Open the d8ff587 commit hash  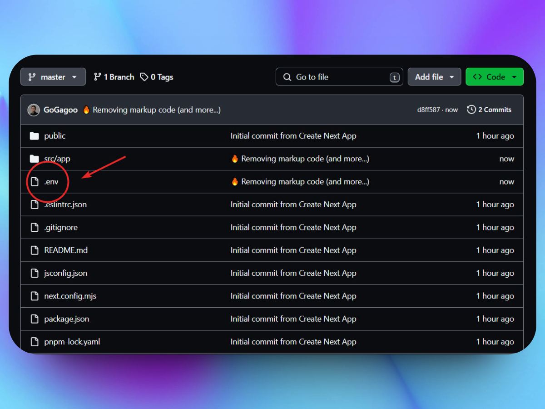click(x=428, y=110)
